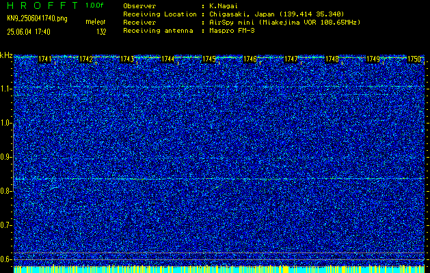430x273 pixels.
Task: Click the Chigasaki, Japan location value
Action: point(276,14)
